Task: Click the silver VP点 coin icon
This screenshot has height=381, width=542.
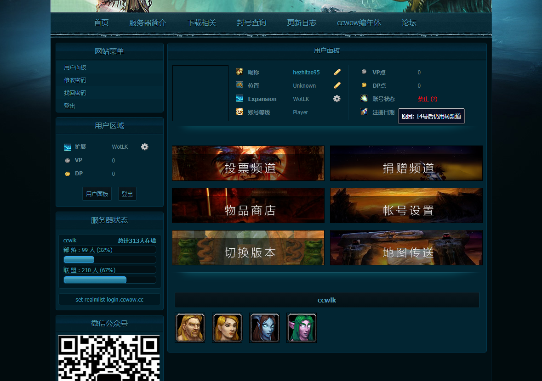Action: pyautogui.click(x=365, y=72)
